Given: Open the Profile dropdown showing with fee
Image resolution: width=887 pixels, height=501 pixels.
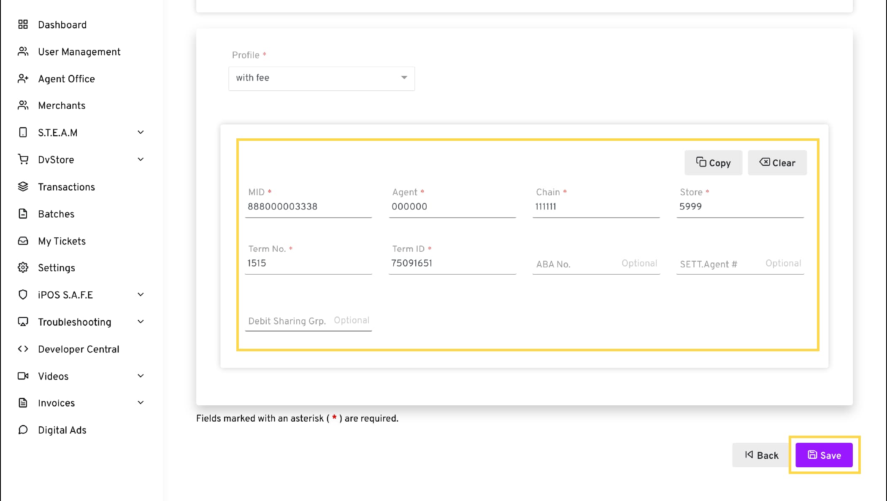Looking at the screenshot, I should pos(321,78).
